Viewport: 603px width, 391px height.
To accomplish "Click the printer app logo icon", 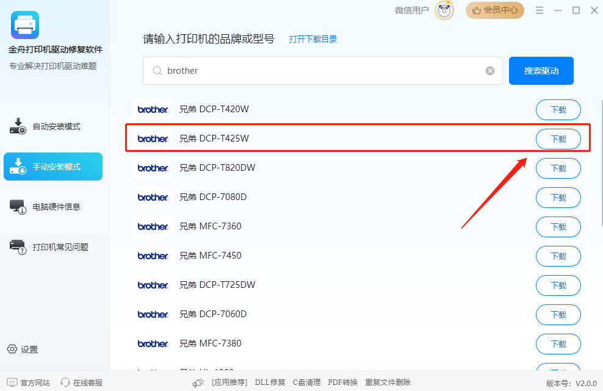I will tap(25, 25).
